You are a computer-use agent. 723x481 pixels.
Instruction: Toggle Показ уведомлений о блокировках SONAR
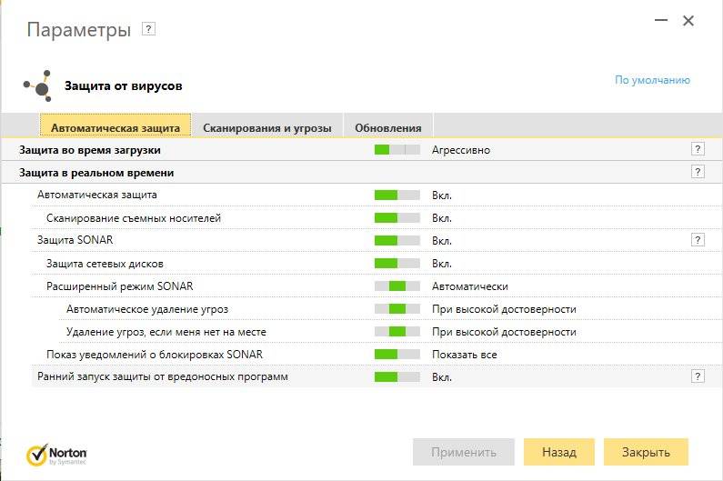397,355
